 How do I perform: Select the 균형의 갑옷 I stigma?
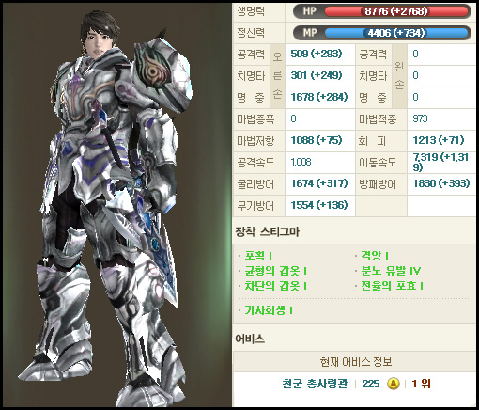coord(275,271)
